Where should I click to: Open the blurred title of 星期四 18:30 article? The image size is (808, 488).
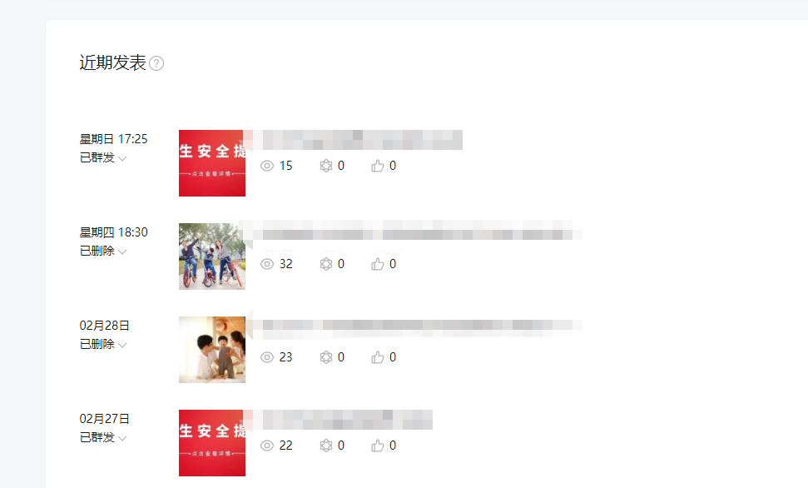[x=422, y=230]
